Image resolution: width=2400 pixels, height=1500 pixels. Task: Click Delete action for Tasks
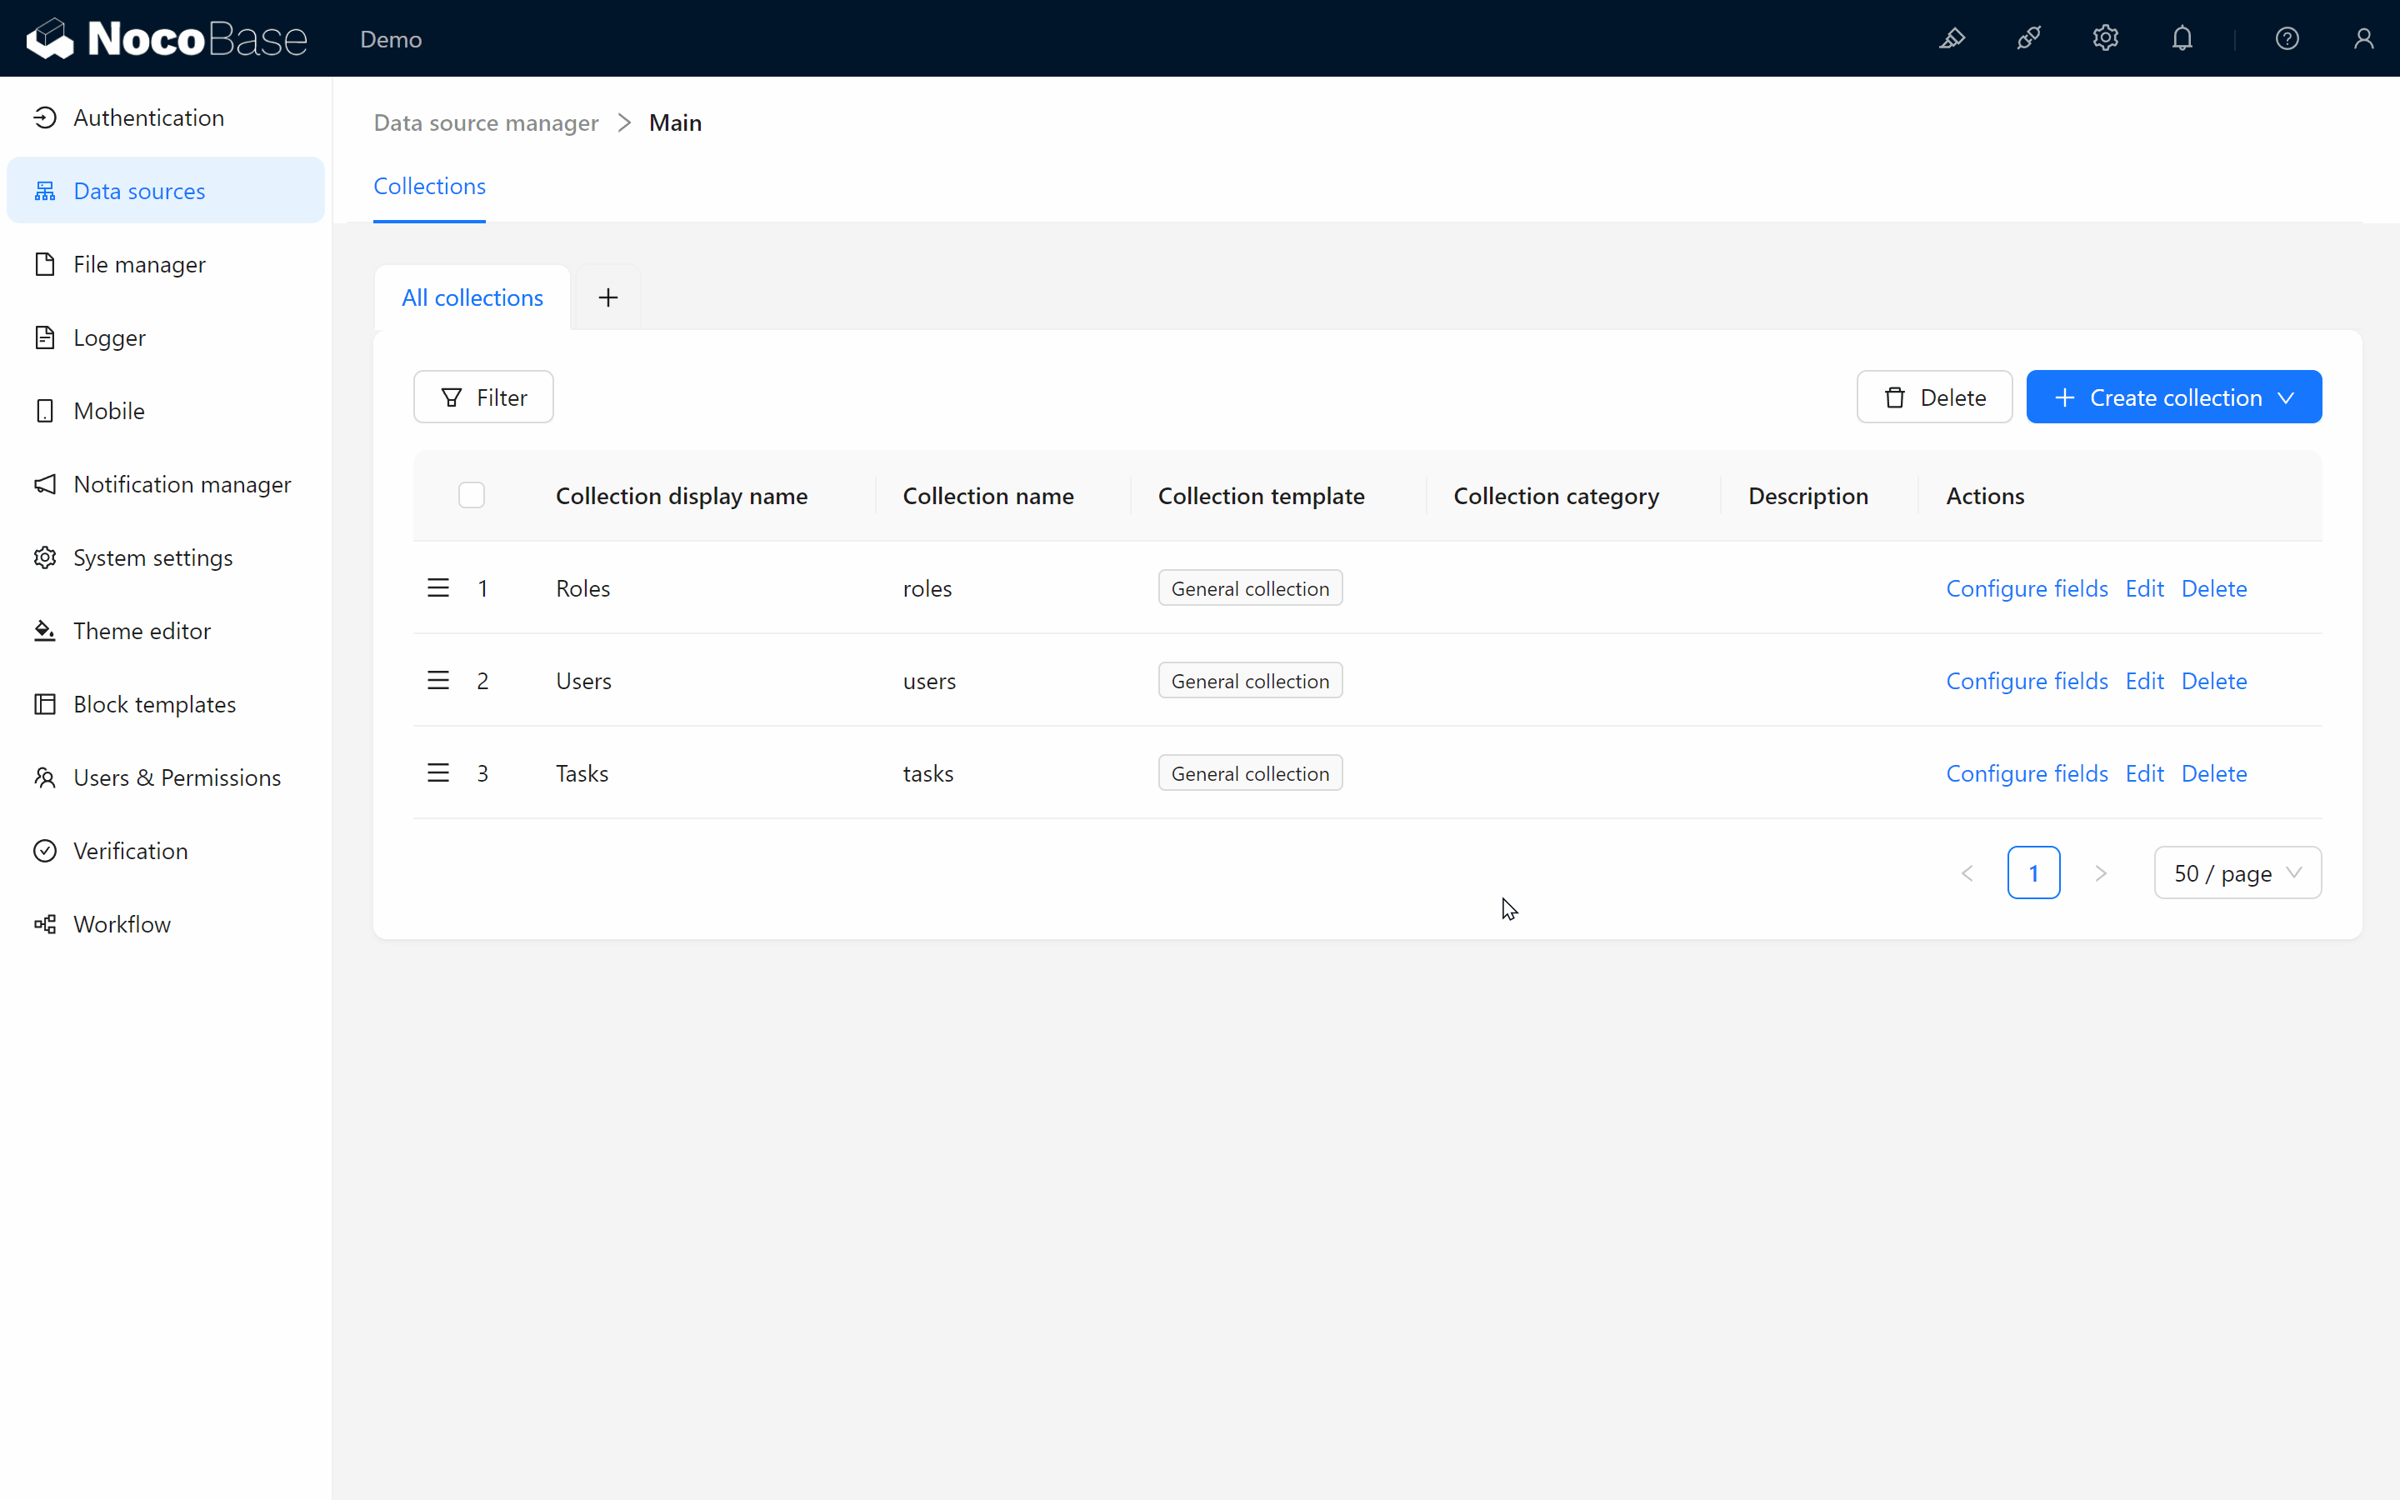tap(2213, 772)
